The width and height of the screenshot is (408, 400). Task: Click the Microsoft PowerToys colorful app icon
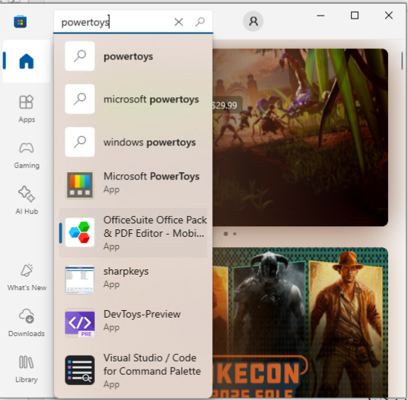coord(79,185)
